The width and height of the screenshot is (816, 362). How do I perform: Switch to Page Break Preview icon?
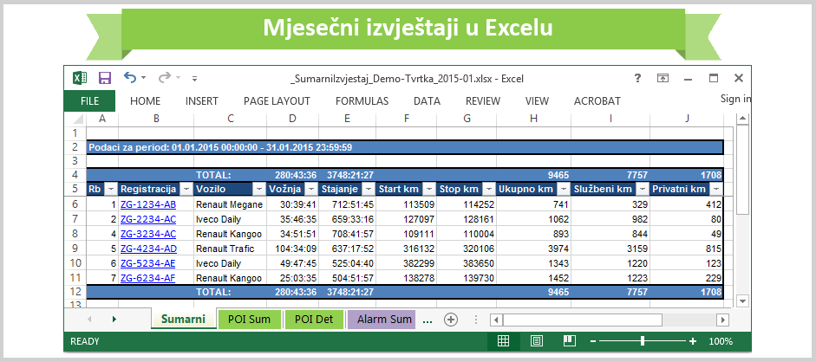570,341
